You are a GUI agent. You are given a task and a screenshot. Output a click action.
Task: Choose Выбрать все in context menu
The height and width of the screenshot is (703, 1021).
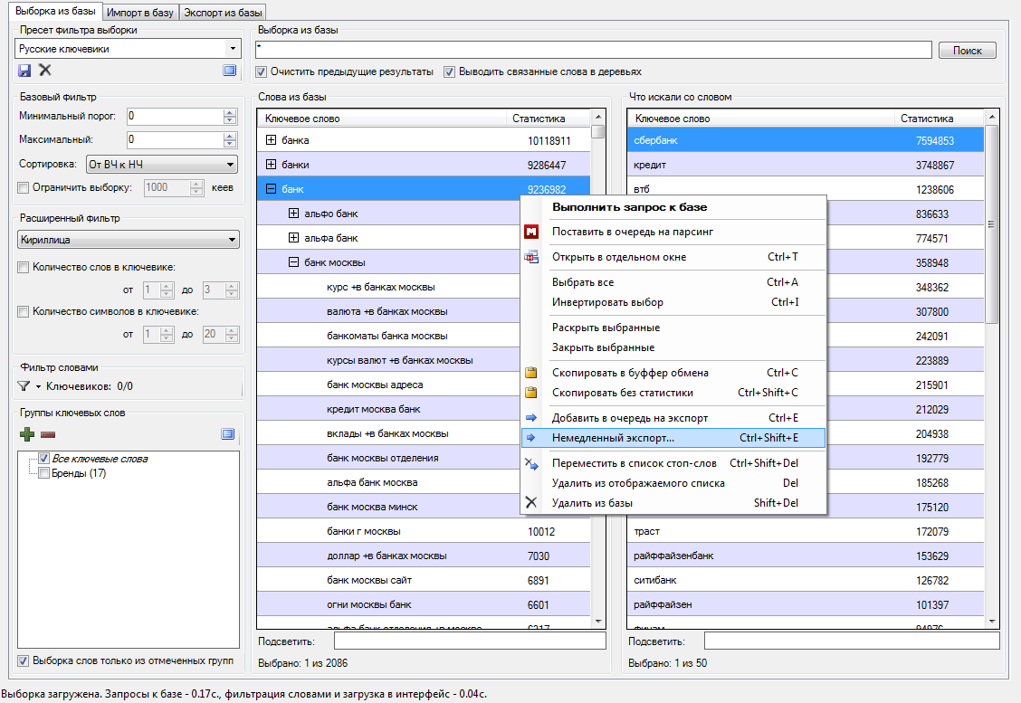(674, 282)
